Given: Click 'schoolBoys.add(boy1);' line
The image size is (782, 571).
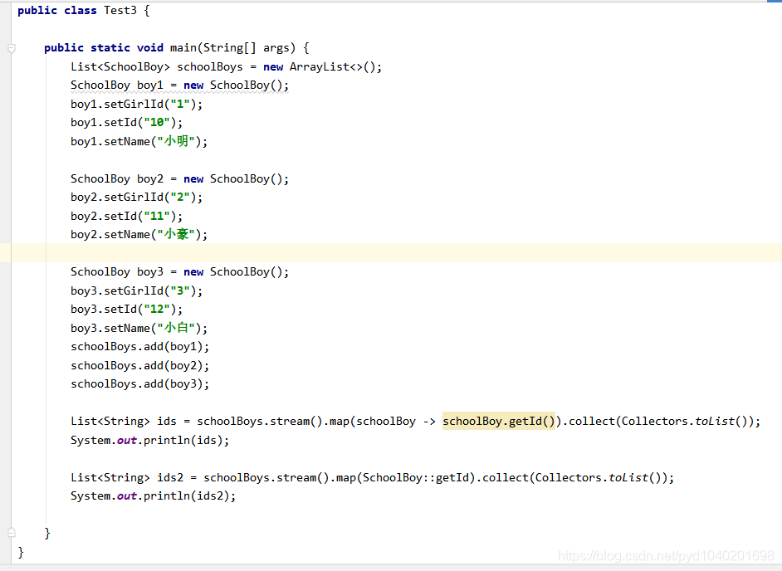Looking at the screenshot, I should [x=140, y=347].
